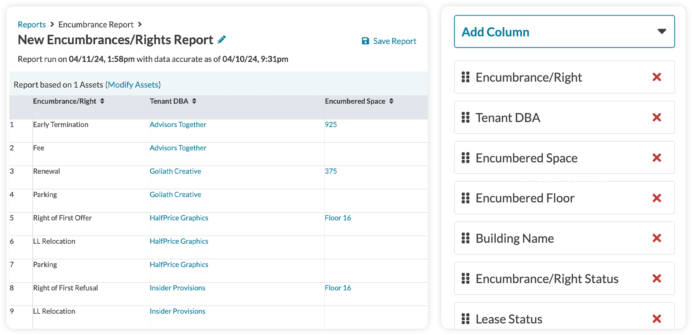Remove the Tenant DBA column with red X

[657, 117]
